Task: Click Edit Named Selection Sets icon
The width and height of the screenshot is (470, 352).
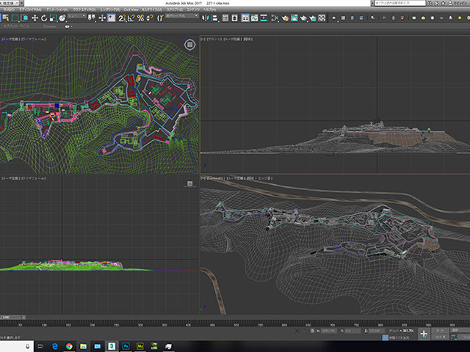Action: [x=160, y=18]
